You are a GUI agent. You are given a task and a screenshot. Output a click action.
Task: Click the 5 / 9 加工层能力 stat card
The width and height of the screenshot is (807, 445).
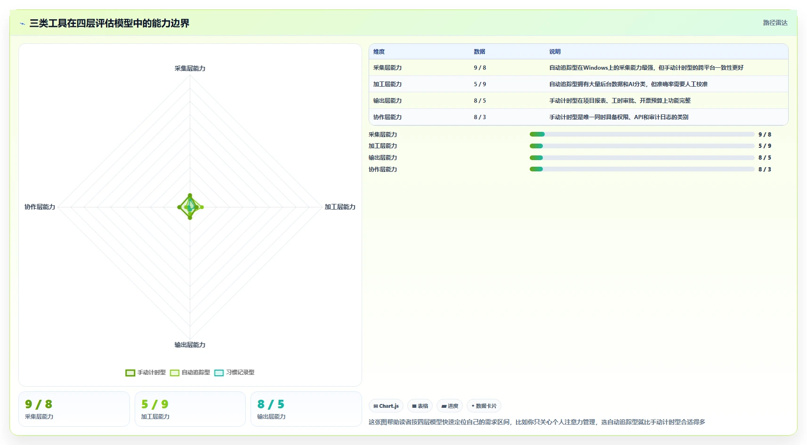tap(190, 409)
